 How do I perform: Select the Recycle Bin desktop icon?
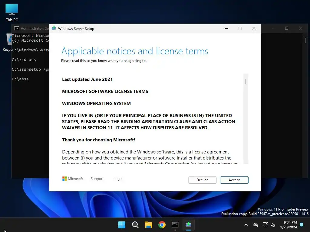[x=8, y=42]
